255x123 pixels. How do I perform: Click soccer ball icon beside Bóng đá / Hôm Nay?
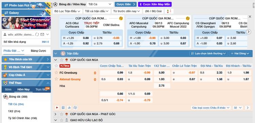[x=55, y=4]
